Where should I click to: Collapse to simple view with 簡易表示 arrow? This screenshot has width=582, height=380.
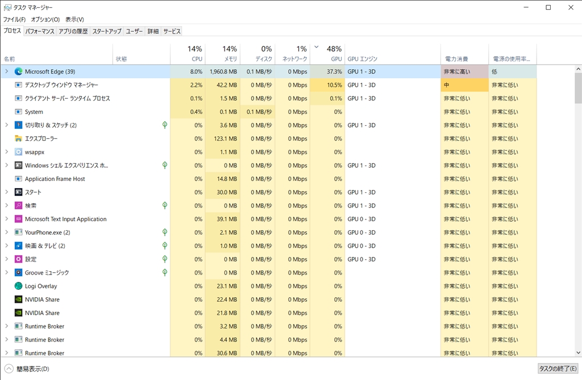[x=9, y=369]
